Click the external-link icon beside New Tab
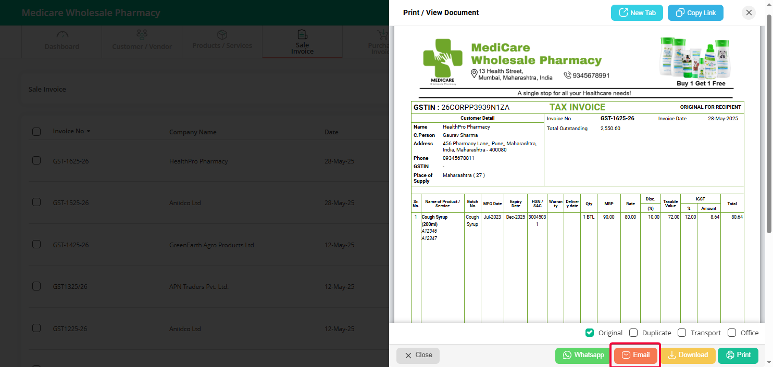This screenshot has height=367, width=773. pyautogui.click(x=623, y=12)
